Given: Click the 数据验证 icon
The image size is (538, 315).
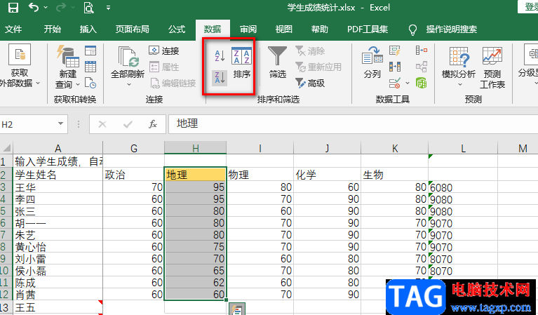Looking at the screenshot, I should tap(395, 83).
